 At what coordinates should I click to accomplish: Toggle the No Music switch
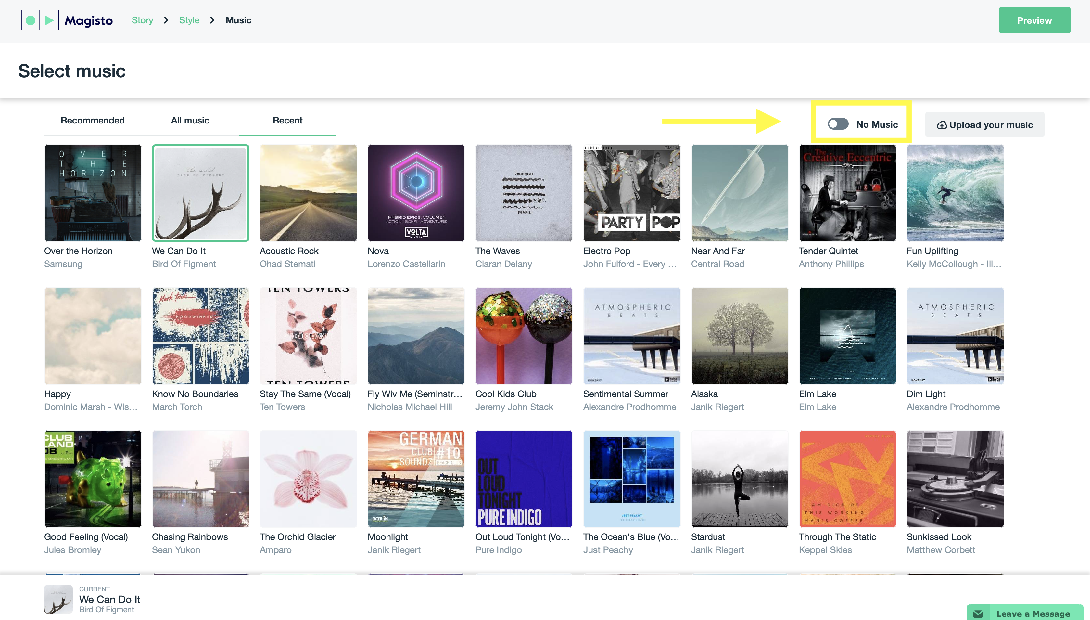tap(838, 124)
